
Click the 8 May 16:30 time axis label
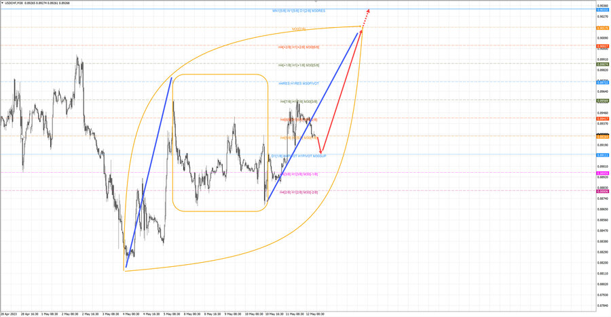click(x=212, y=314)
